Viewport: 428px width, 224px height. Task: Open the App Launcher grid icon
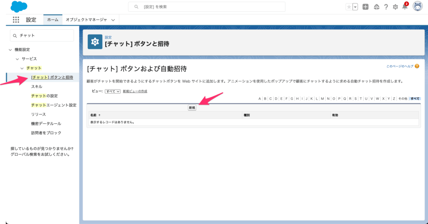(x=16, y=20)
